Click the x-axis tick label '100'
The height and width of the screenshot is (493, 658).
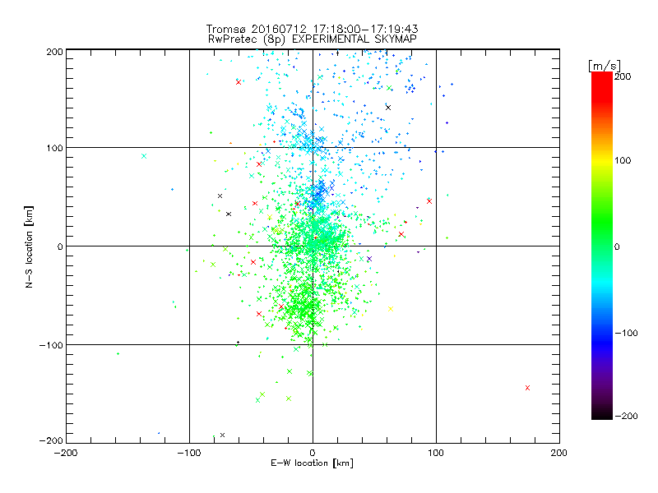(436, 453)
